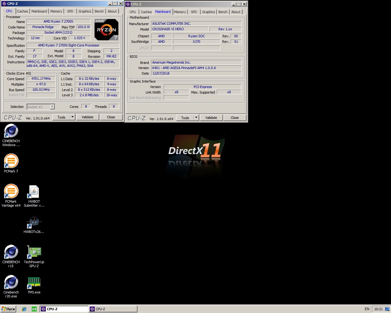This screenshot has width=391, height=313.
Task: Click the Southbridge X370 field
Action: pos(196,42)
